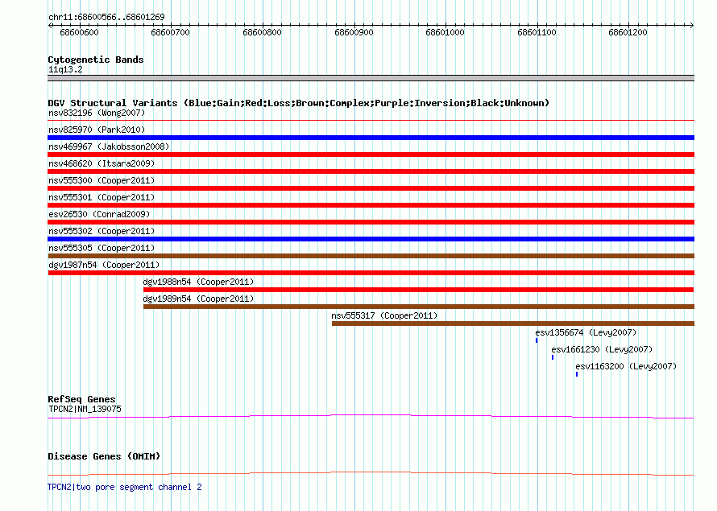Viewport: 717px width, 511px height.
Task: Click the brown nsv555305 complex variant bar
Action: click(371, 256)
